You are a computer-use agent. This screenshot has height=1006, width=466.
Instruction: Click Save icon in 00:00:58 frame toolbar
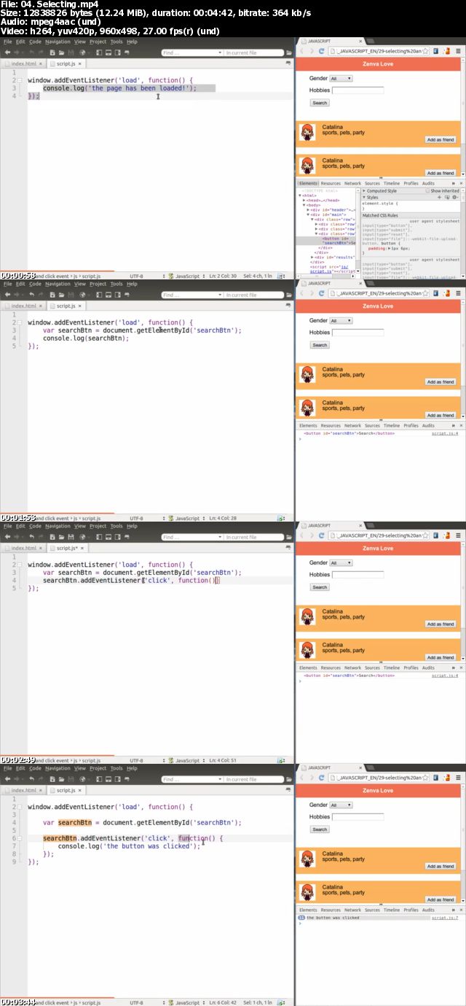coord(69,53)
